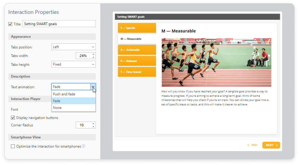This screenshot has width=299, height=165.
Task: Disable Display navigation buttons checkbox
Action: click(x=13, y=118)
